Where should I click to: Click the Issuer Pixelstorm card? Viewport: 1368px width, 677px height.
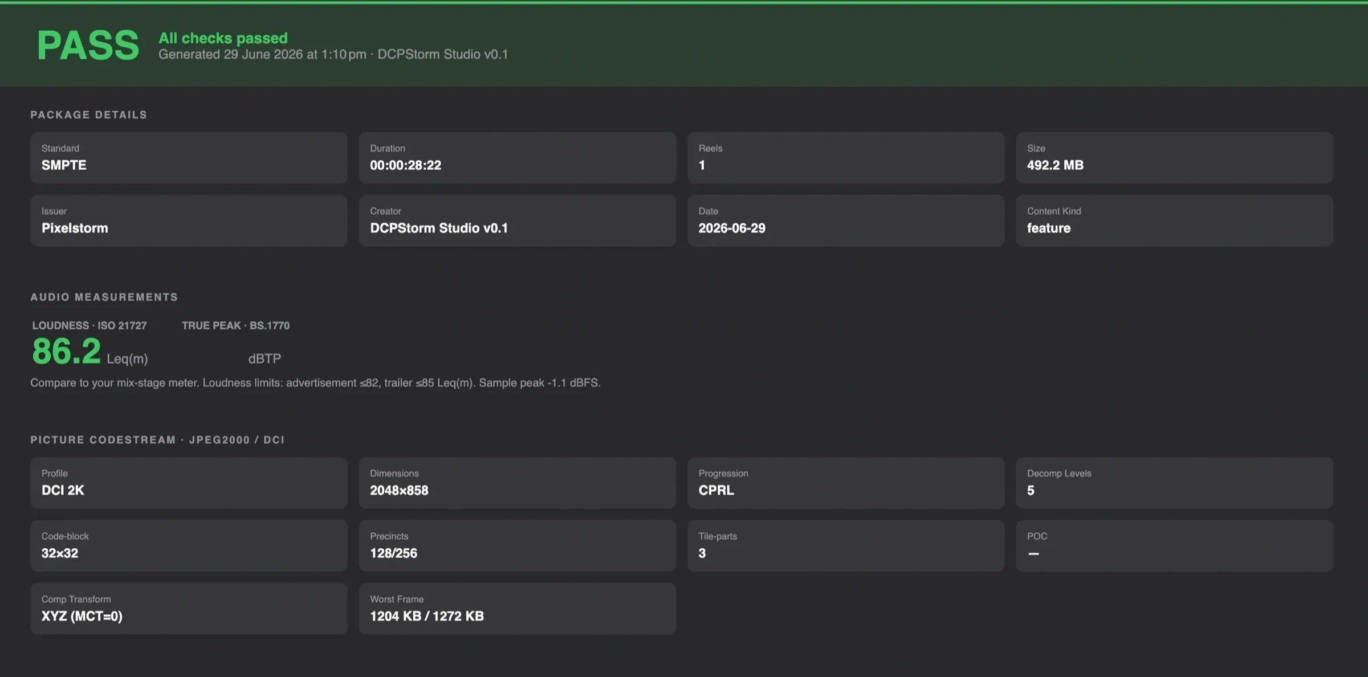point(189,221)
